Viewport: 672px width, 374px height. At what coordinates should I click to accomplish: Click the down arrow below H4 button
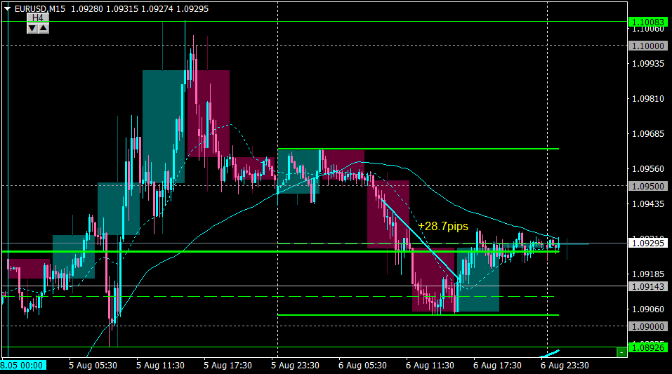[x=32, y=29]
